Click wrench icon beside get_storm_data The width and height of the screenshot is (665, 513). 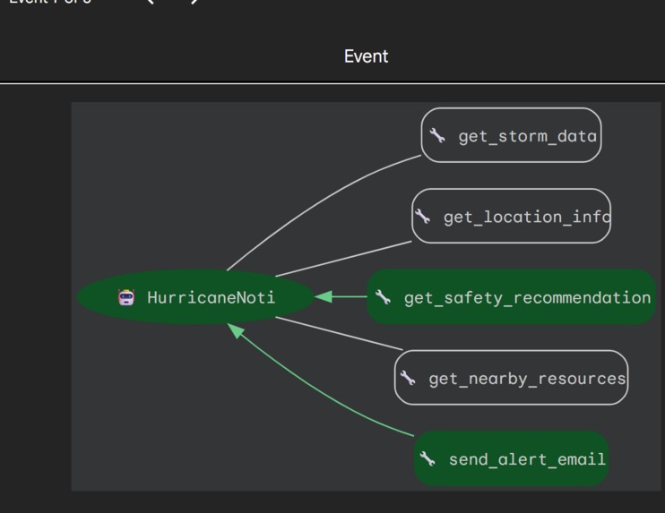point(437,135)
